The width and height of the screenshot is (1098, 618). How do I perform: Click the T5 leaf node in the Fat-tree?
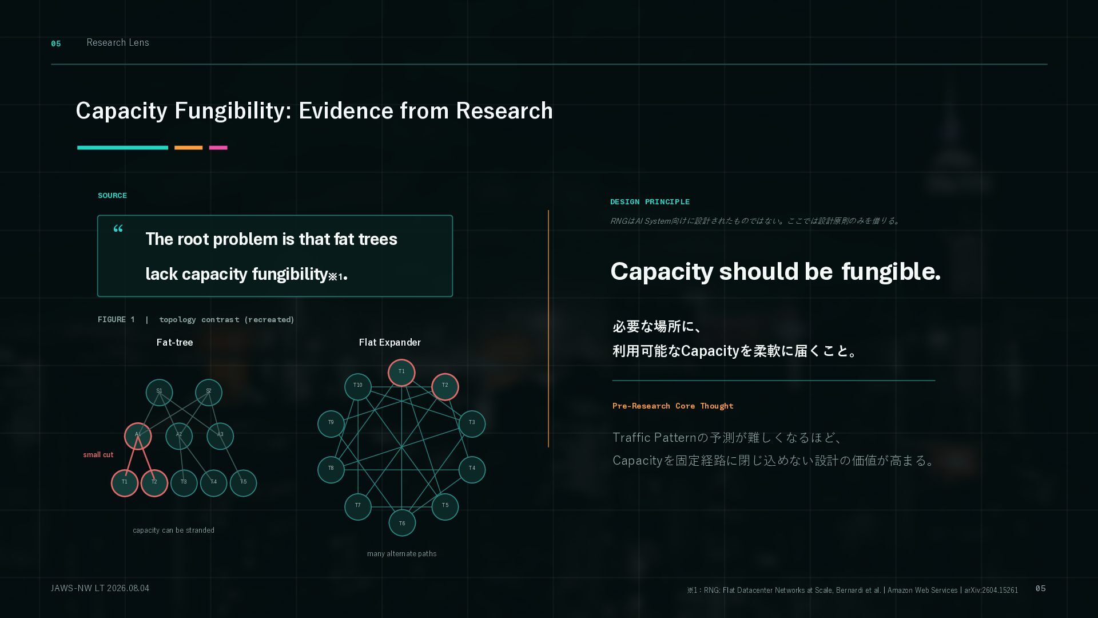[244, 483]
